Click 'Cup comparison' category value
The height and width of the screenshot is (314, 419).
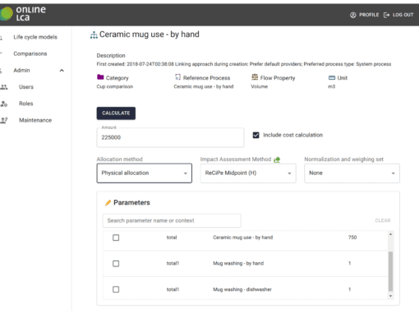pyautogui.click(x=114, y=86)
